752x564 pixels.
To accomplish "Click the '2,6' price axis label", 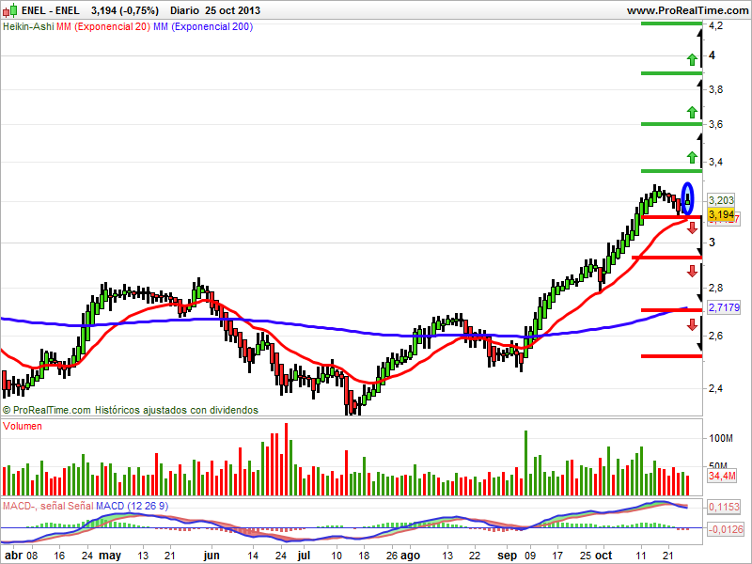I will [x=716, y=336].
